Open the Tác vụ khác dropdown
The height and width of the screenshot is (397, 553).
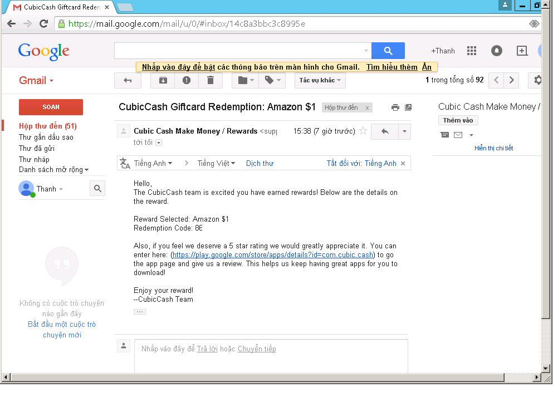[320, 80]
